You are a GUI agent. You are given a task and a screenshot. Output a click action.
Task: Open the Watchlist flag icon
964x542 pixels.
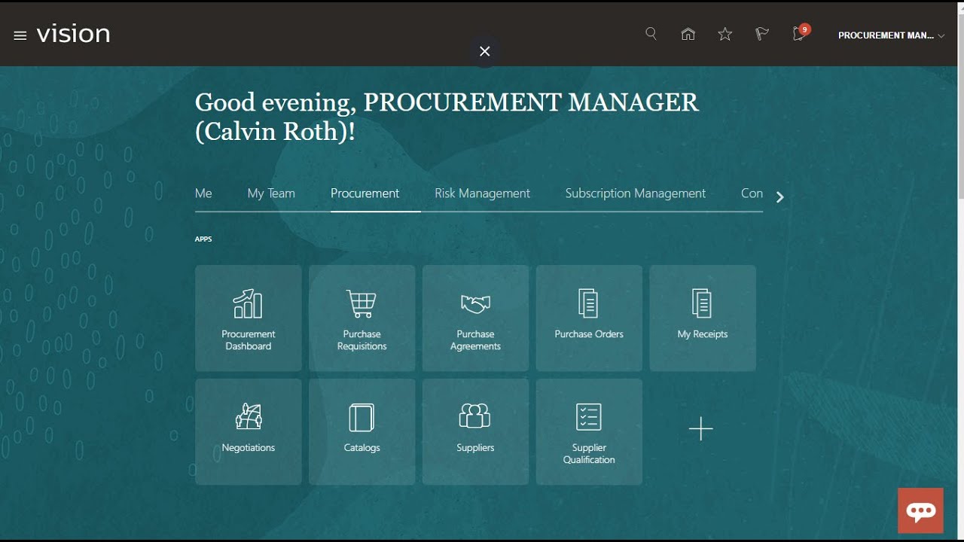762,34
